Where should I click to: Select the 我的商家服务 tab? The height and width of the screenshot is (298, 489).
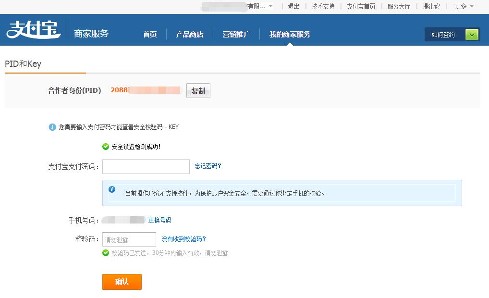[x=290, y=35]
